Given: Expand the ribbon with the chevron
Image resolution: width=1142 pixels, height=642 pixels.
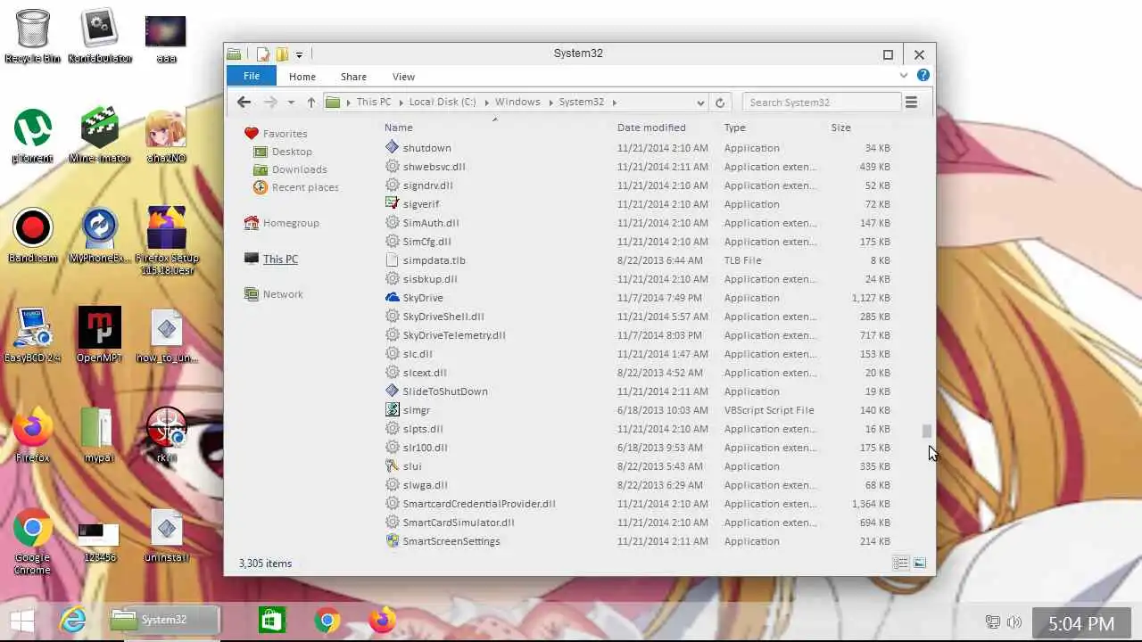Looking at the screenshot, I should point(904,76).
